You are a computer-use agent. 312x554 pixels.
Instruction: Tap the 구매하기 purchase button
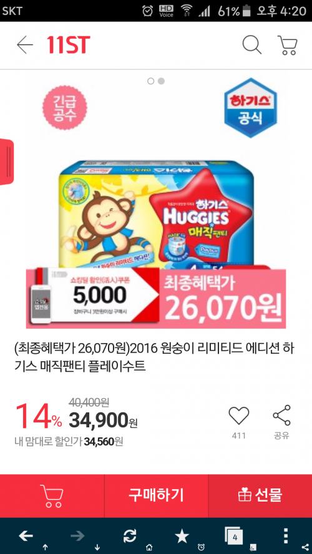tap(156, 496)
